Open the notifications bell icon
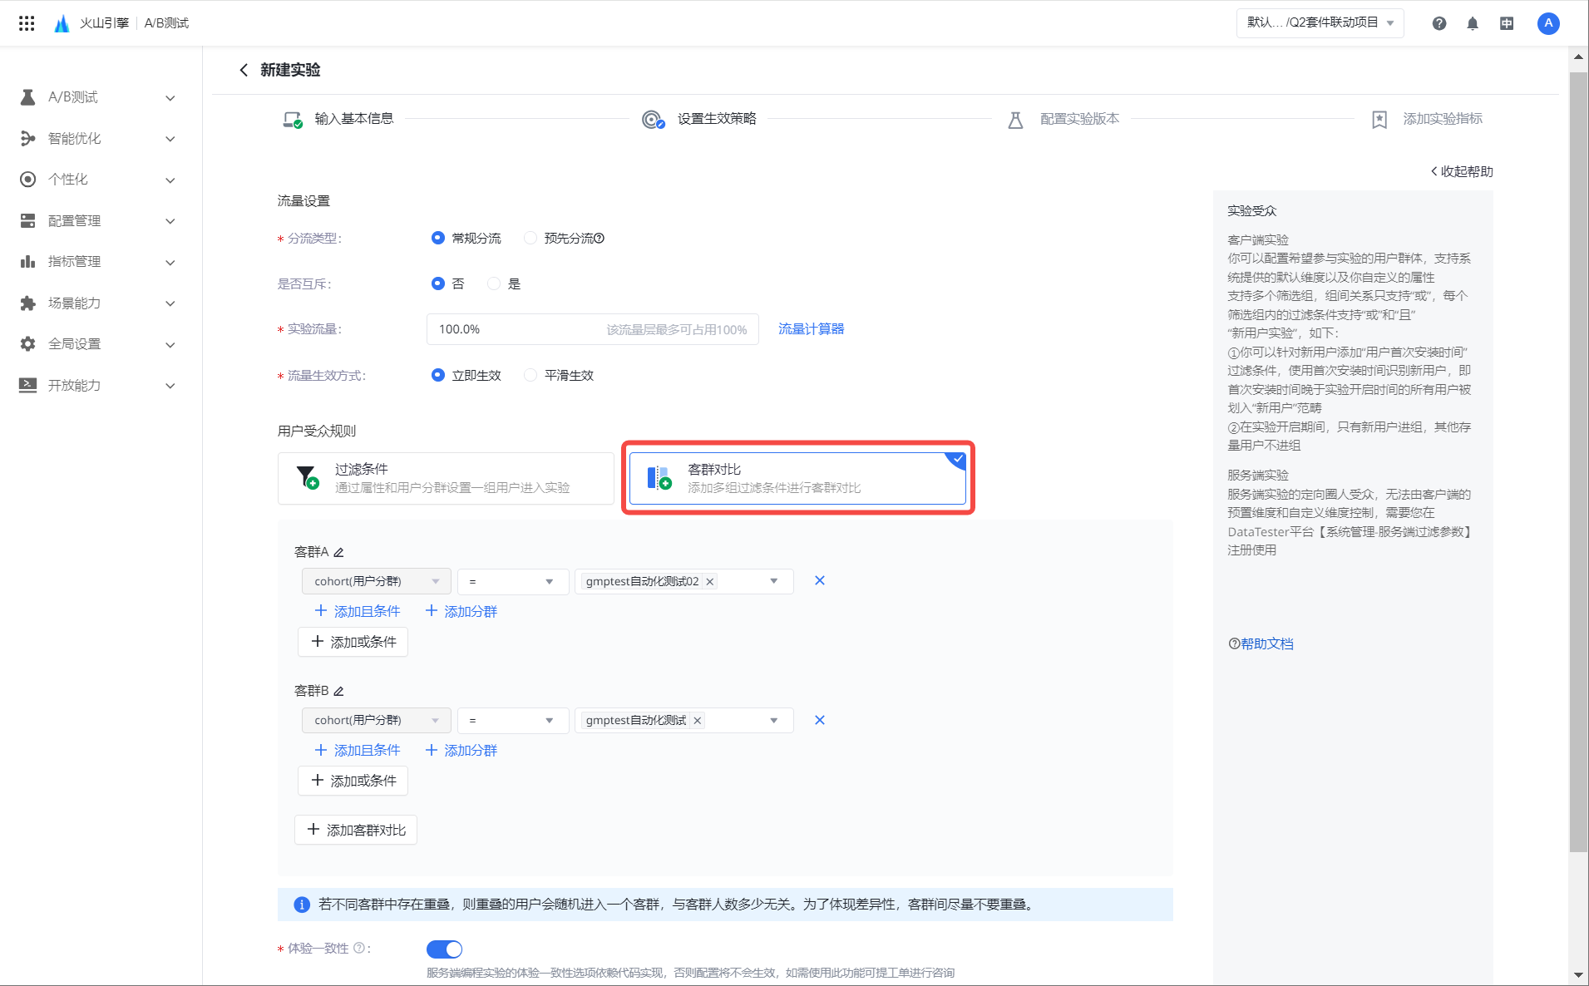 tap(1473, 23)
